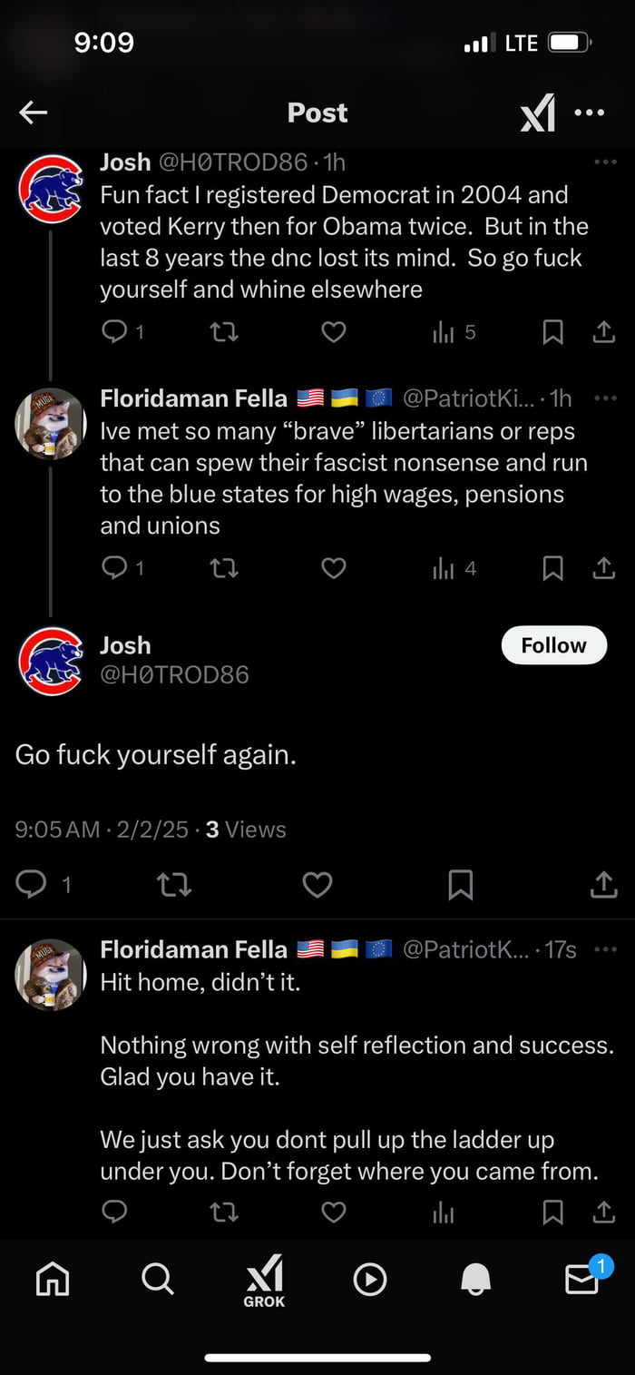This screenshot has width=635, height=1375.
Task: Open Notifications
Action: pyautogui.click(x=474, y=1280)
